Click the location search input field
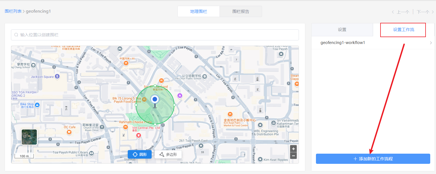 coord(155,35)
